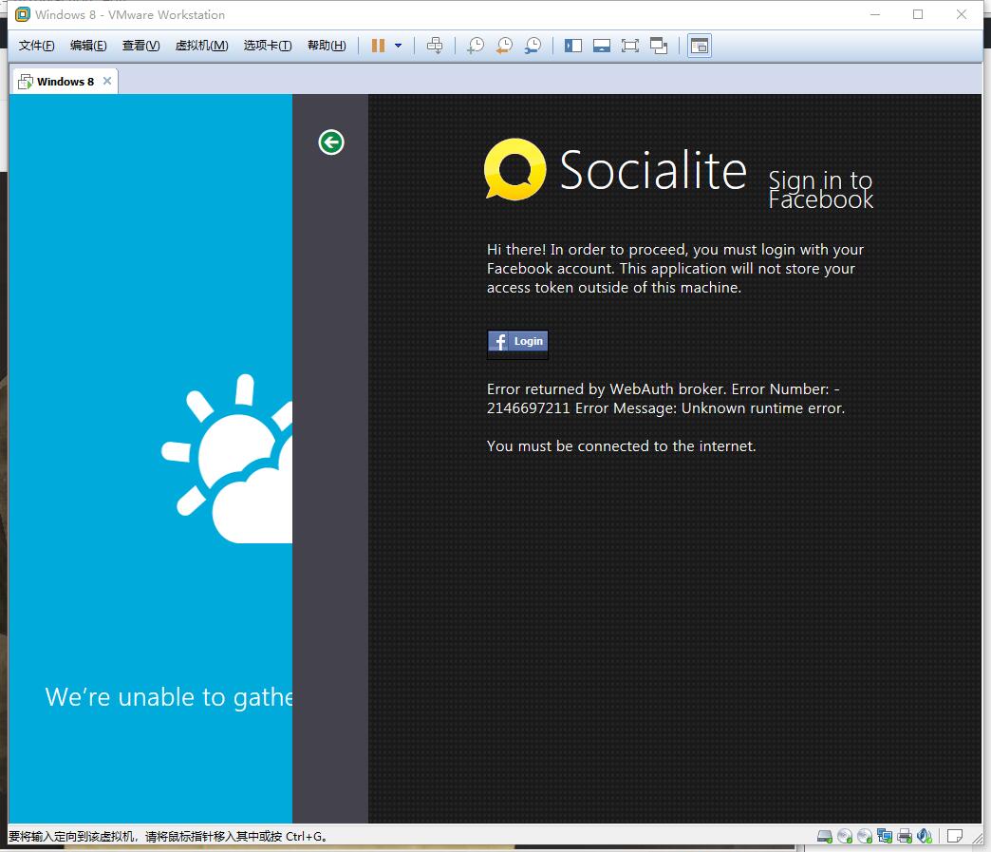Open the 文件(F) menu
Screen dimensions: 991x852
coord(37,46)
